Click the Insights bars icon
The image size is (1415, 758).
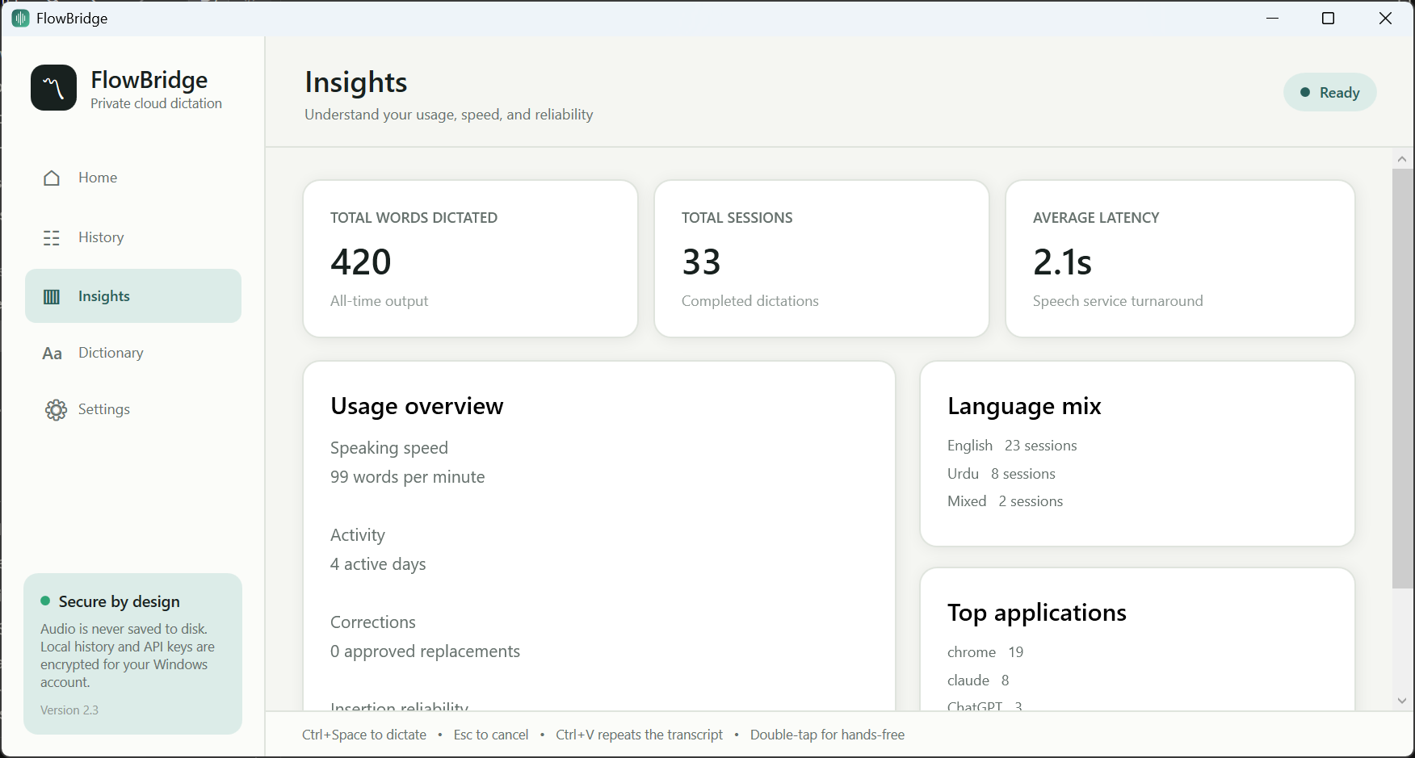coord(52,296)
